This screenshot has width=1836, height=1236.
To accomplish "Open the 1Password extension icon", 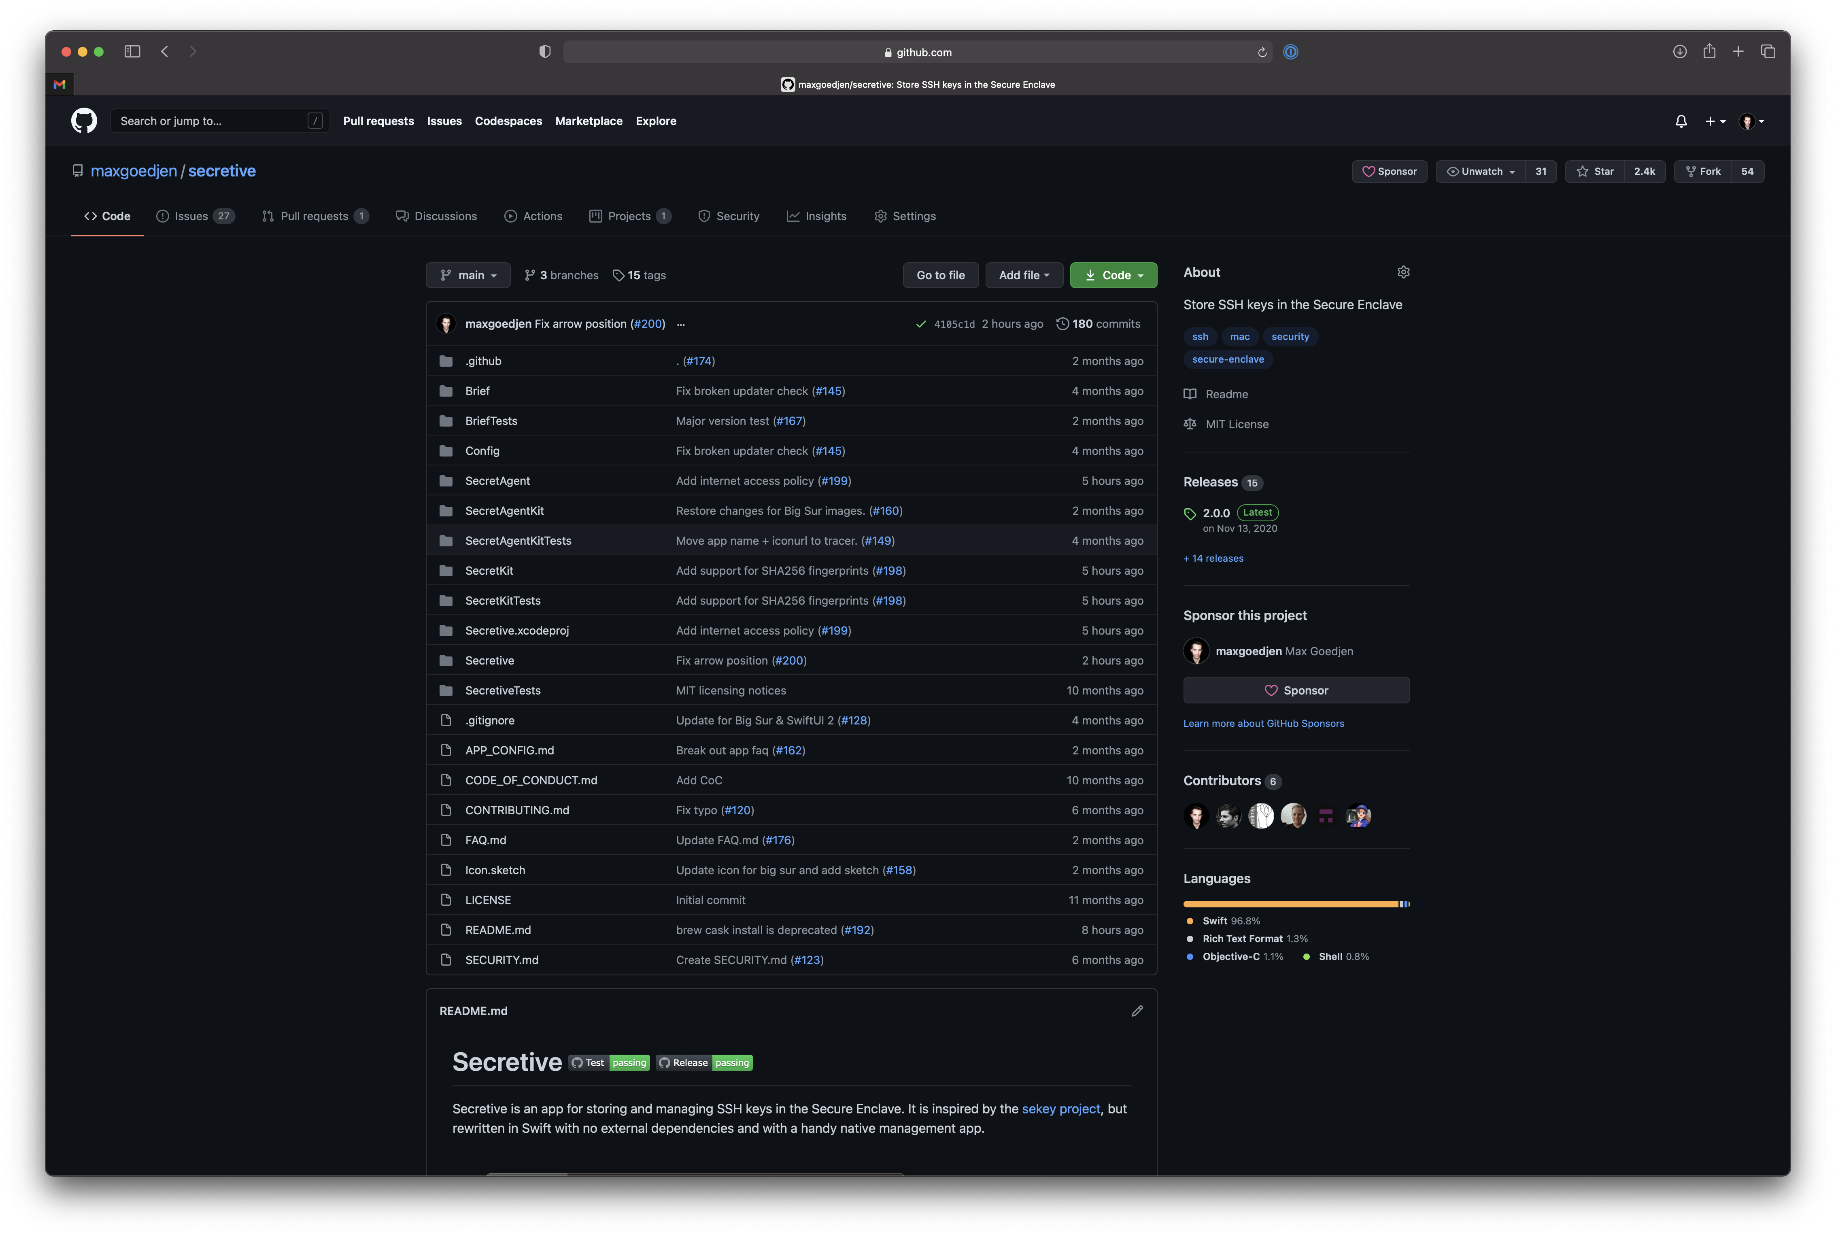I will (1290, 52).
